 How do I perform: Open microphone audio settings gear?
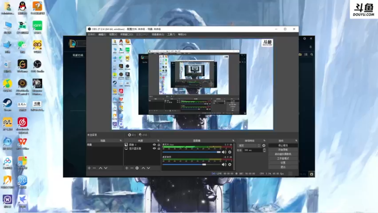pyautogui.click(x=230, y=152)
